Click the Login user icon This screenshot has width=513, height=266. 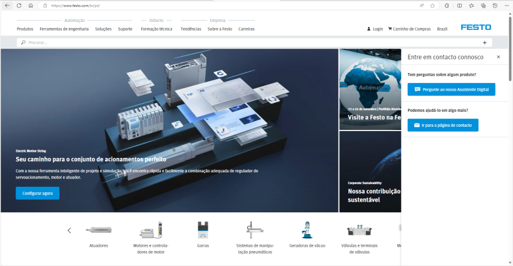[x=369, y=29]
